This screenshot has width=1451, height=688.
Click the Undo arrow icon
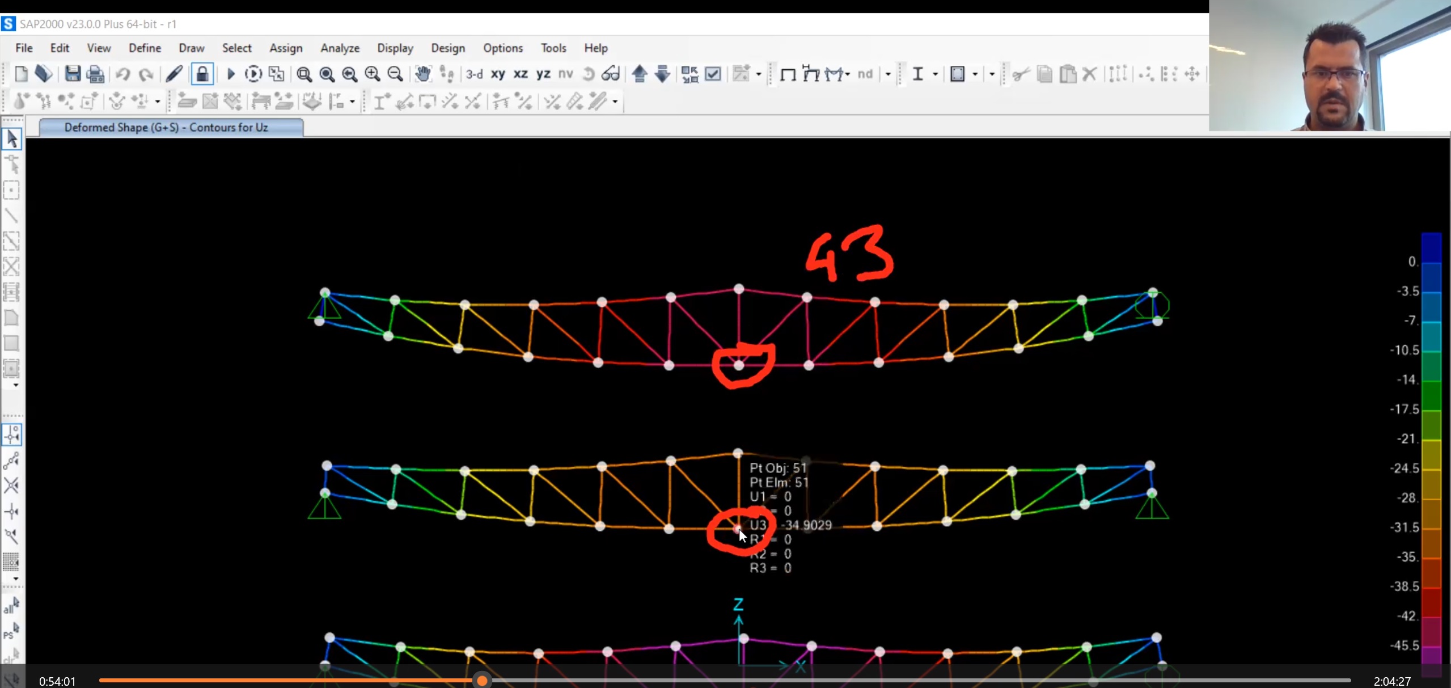pos(122,74)
